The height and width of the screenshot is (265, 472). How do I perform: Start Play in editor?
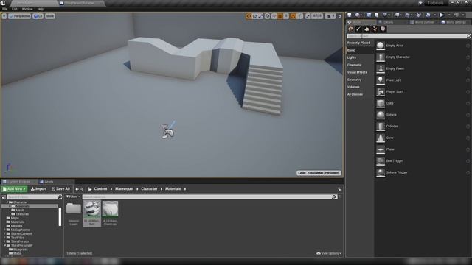tap(442, 15)
